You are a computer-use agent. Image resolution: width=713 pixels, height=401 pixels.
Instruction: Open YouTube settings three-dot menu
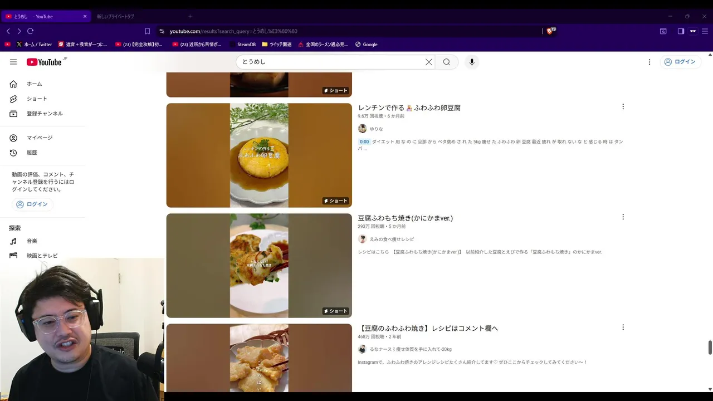coord(649,62)
